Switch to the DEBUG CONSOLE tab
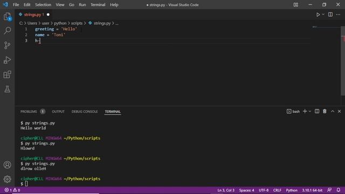345x194 pixels. (85, 112)
